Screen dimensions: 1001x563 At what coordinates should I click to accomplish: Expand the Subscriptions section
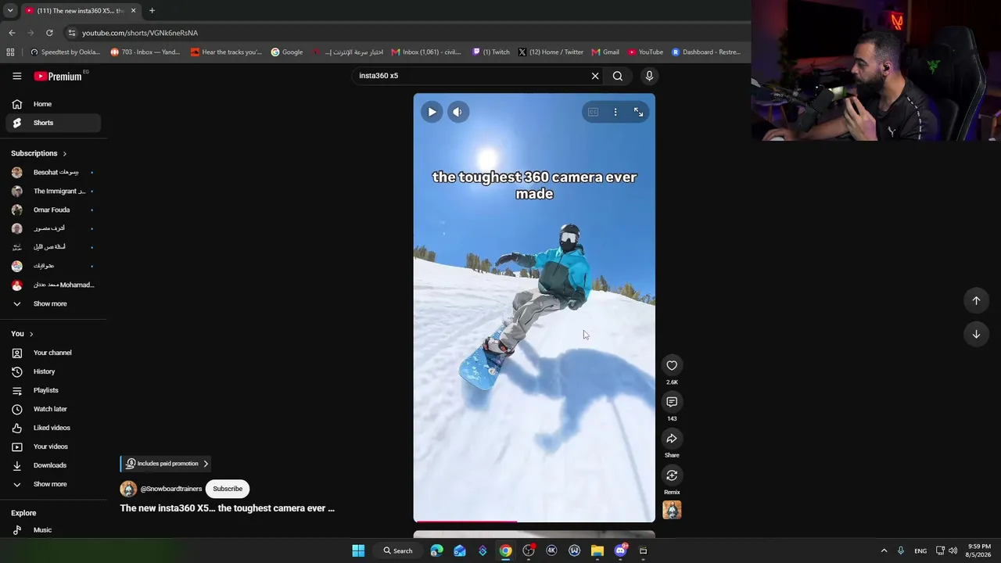click(x=39, y=153)
